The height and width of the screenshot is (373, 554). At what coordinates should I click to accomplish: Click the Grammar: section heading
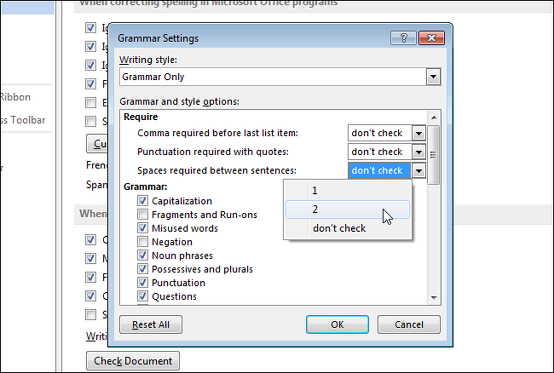(145, 187)
